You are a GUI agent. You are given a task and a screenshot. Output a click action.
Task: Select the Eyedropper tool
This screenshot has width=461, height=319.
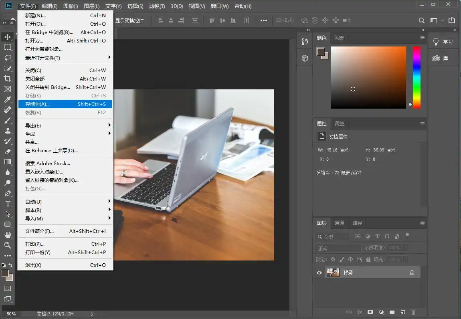tap(8, 99)
